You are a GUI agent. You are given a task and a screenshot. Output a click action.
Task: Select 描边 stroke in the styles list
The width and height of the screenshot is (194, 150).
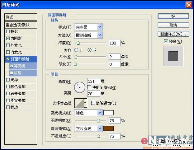pyautogui.click(x=21, y=107)
